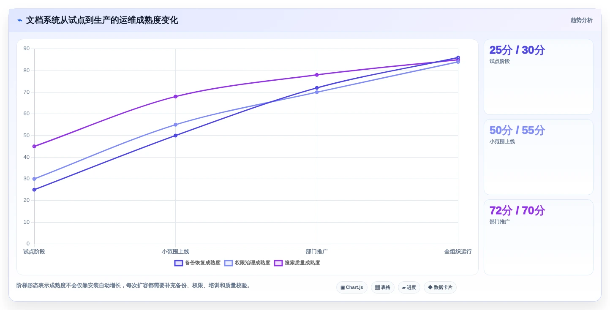Screen dimensions: 610x310
Task: Click the 备份恢复成熟度 legend label
Action: coord(202,263)
